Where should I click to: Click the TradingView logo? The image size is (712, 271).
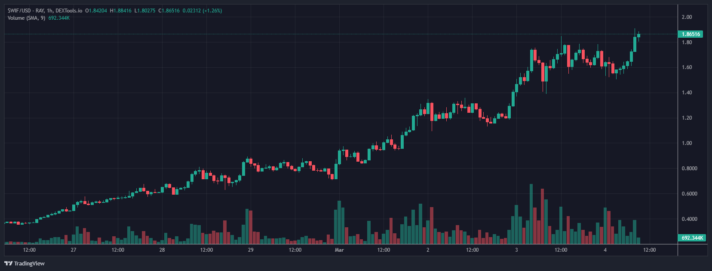[x=25, y=263]
